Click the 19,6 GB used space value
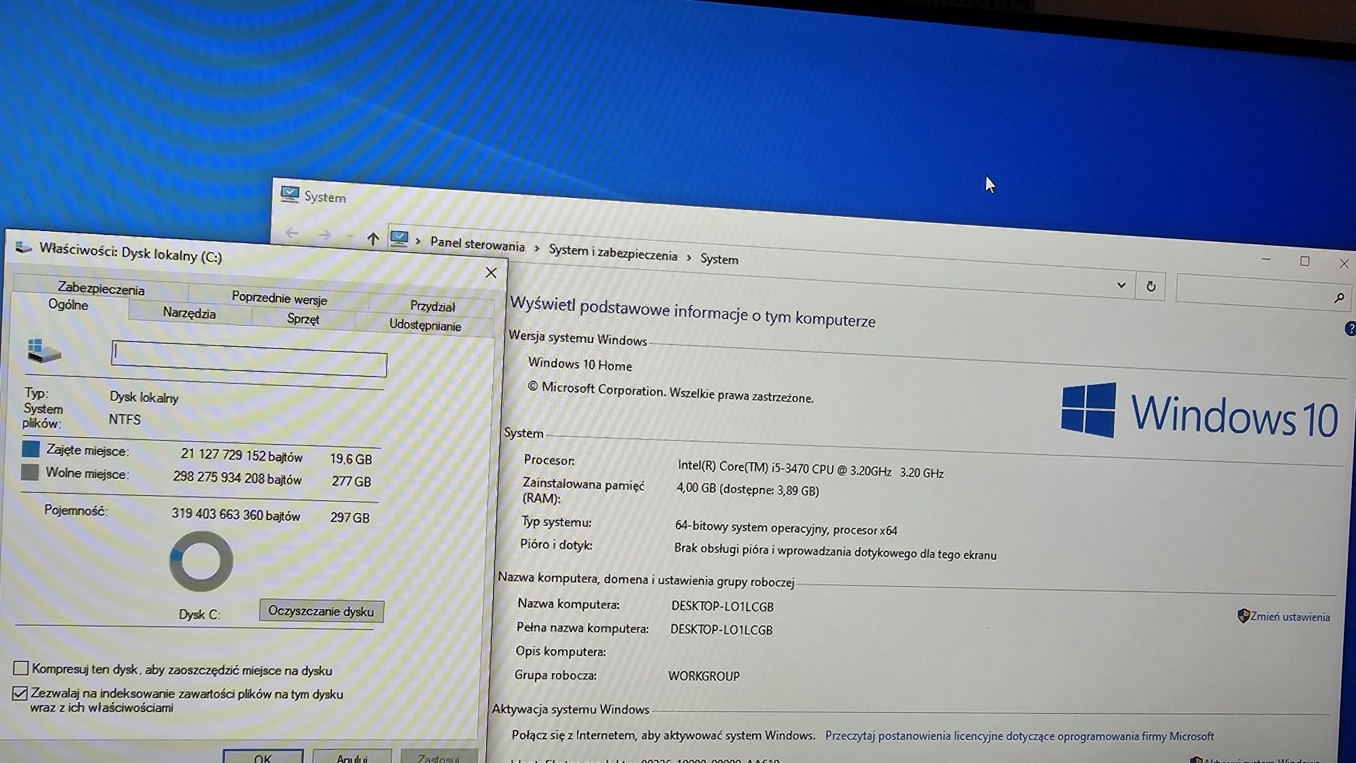The width and height of the screenshot is (1356, 763). [351, 459]
